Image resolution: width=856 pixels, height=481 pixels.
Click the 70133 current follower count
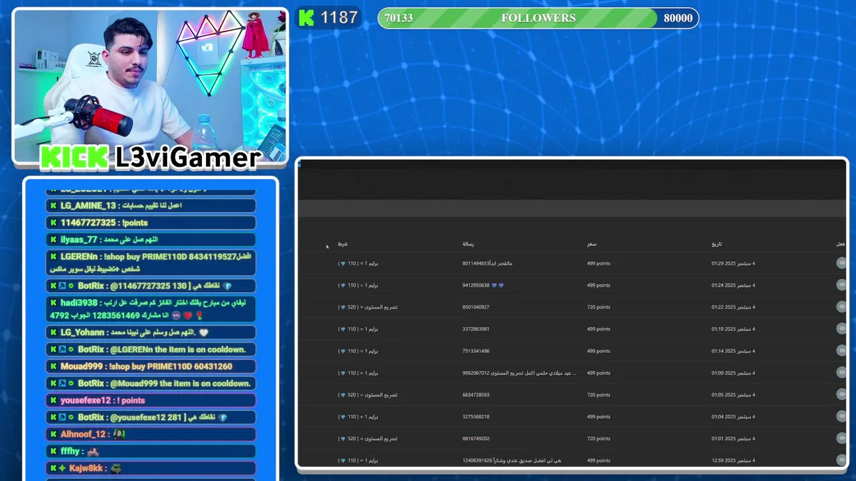pos(399,18)
